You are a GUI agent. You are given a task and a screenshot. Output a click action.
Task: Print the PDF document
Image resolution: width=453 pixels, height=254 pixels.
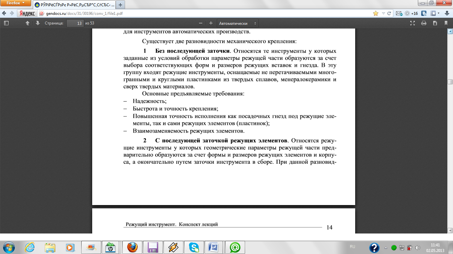click(x=423, y=23)
